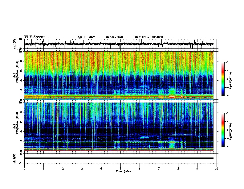Click the ch.1 color bar log(PSD) unit label
This screenshot has width=244, height=189.
click(231, 80)
